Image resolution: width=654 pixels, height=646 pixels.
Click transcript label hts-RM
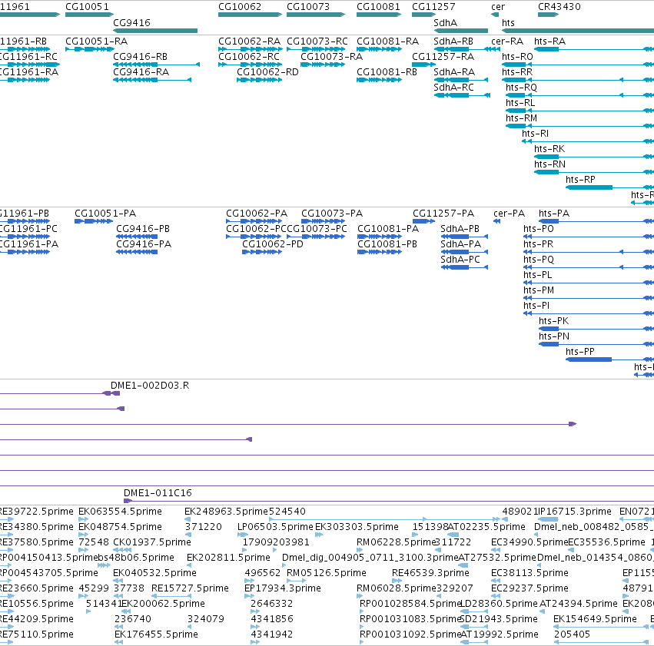521,118
